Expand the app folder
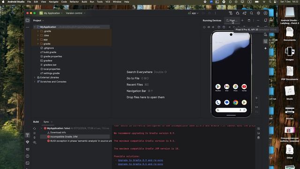This screenshot has height=169, width=300. (x=38, y=39)
